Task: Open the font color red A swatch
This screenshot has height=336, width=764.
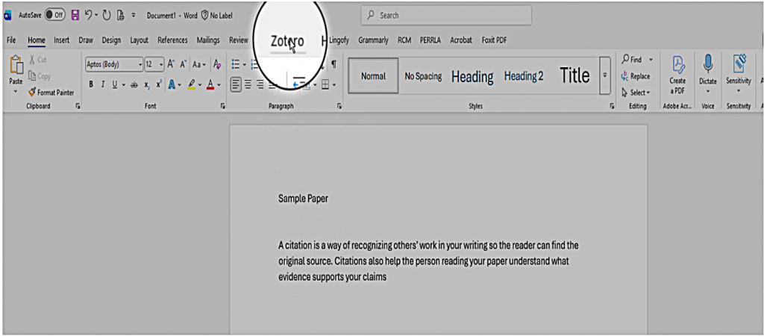Action: [x=210, y=84]
